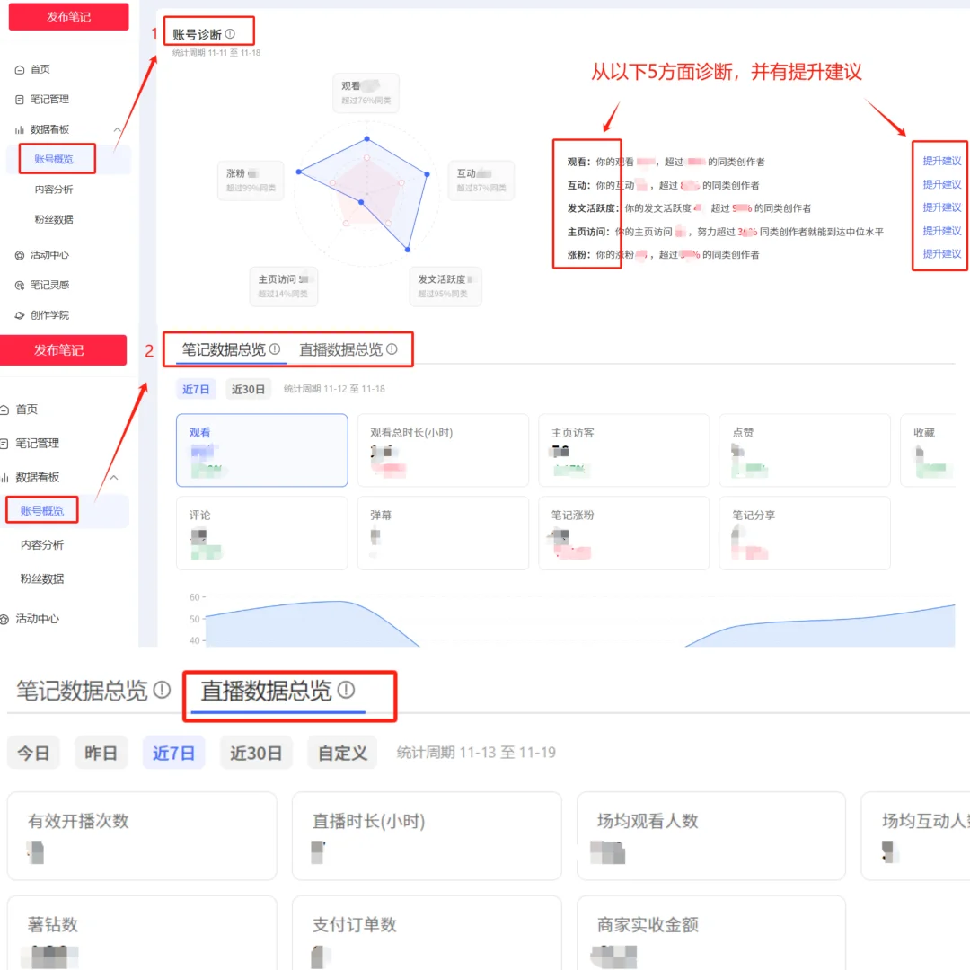
Task: Open 提升建议 for the 涨粉 row
Action: pos(941,253)
